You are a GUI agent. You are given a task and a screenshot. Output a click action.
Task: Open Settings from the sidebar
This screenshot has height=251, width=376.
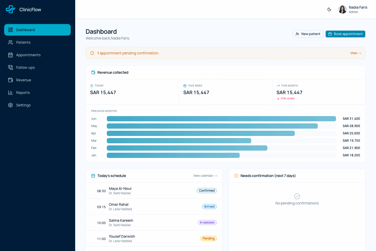coord(38,105)
